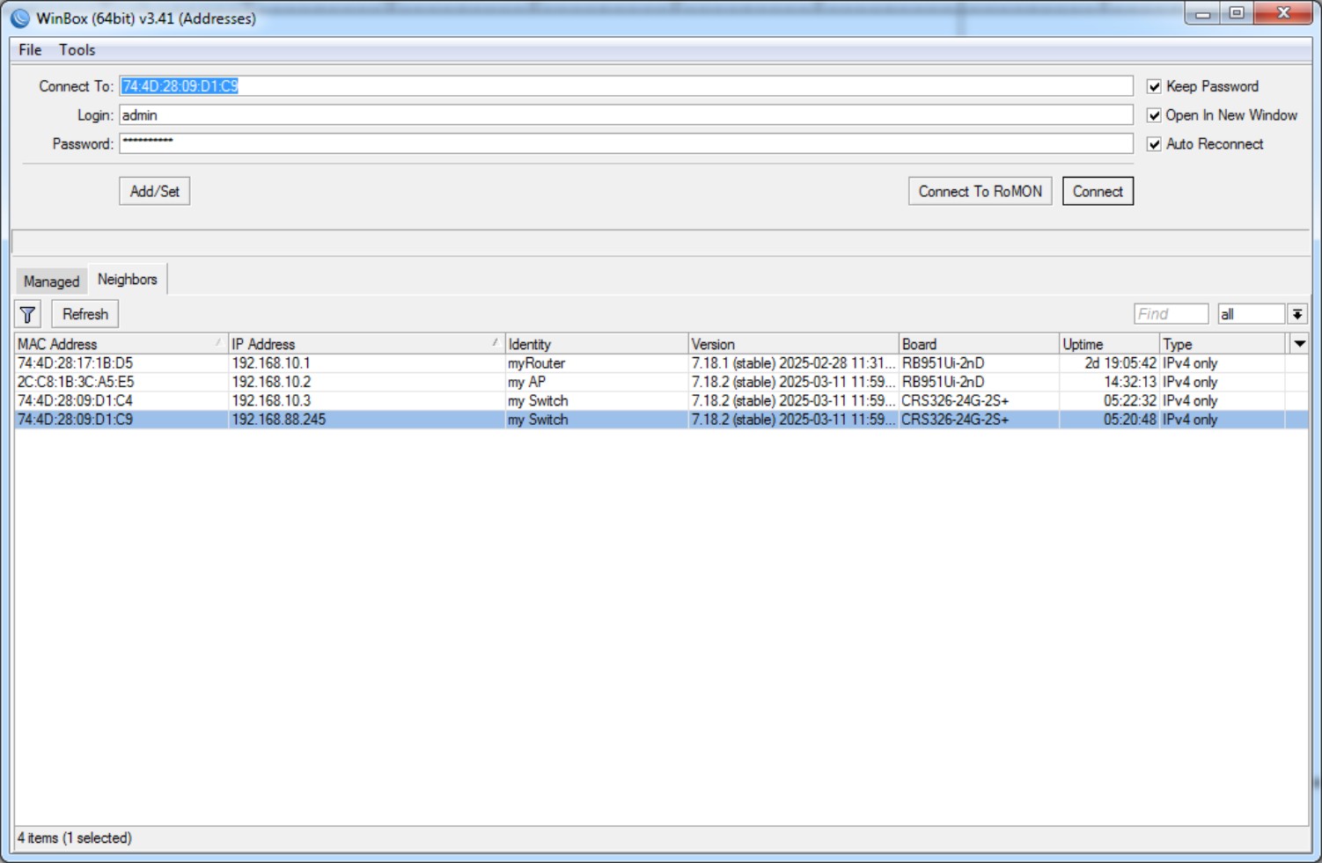This screenshot has width=1322, height=863.
Task: Click the myRouter identity cell
Action: 536,363
